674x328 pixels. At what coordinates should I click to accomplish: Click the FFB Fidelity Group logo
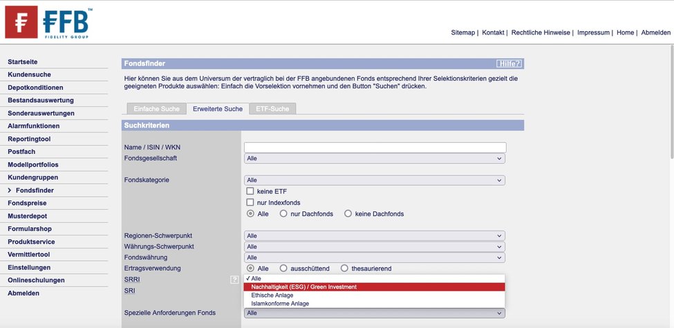(x=47, y=22)
